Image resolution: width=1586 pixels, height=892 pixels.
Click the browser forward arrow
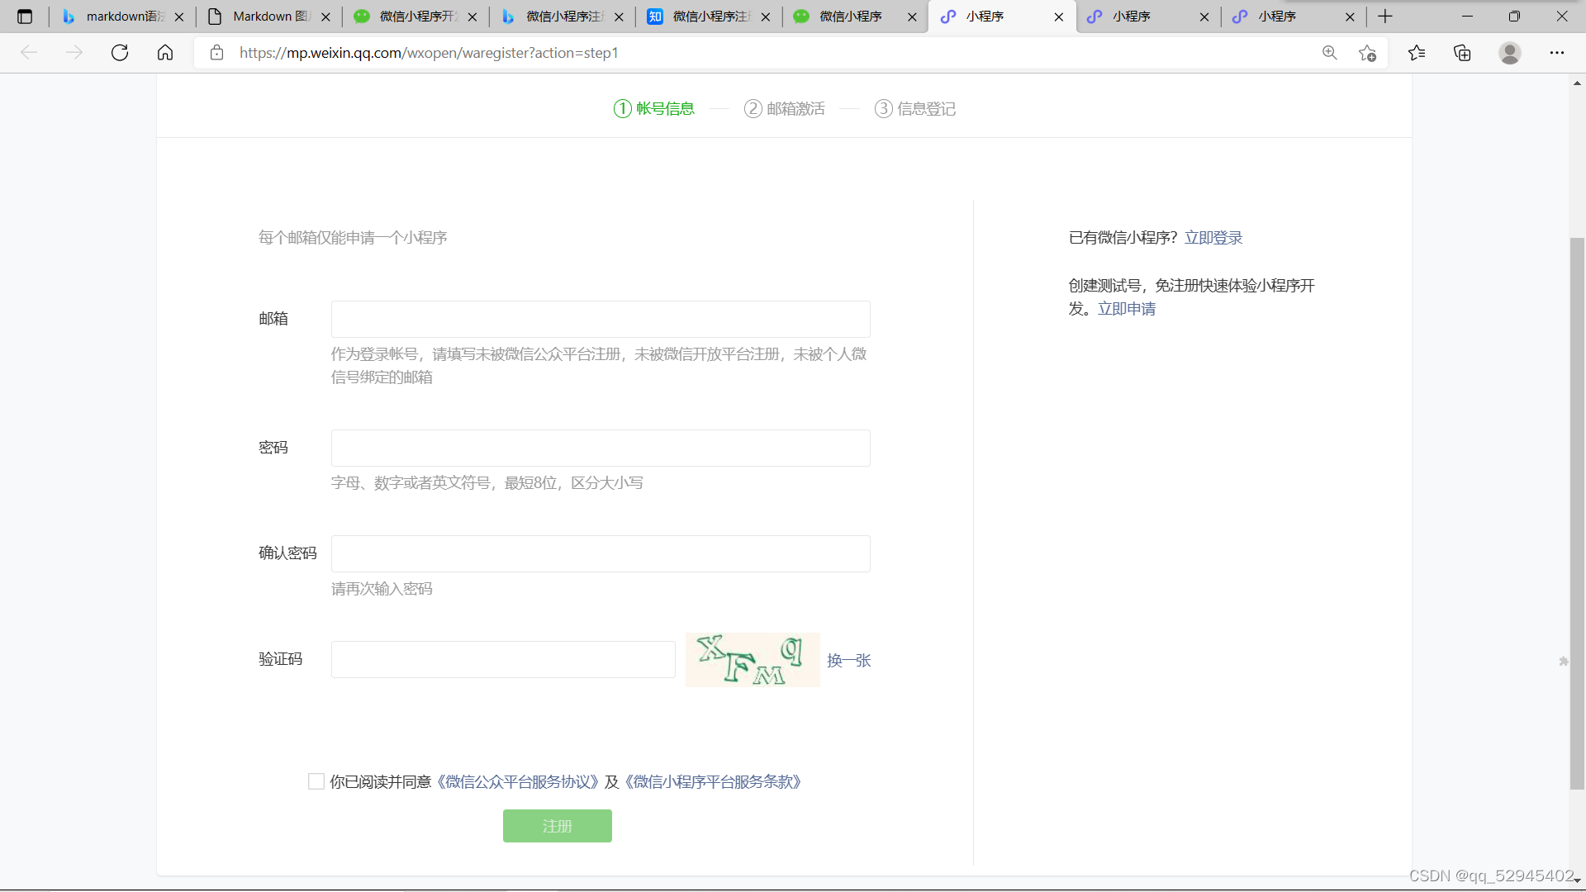[74, 53]
